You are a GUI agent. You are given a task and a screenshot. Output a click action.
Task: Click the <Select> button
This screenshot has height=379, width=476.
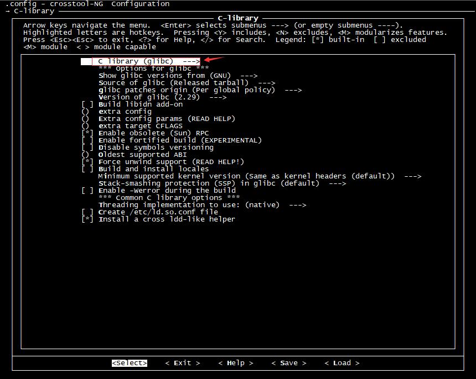[130, 363]
